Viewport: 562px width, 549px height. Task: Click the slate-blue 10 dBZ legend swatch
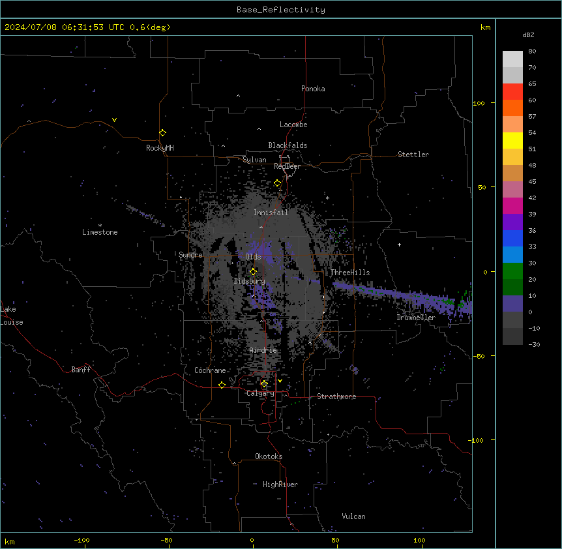pyautogui.click(x=512, y=304)
